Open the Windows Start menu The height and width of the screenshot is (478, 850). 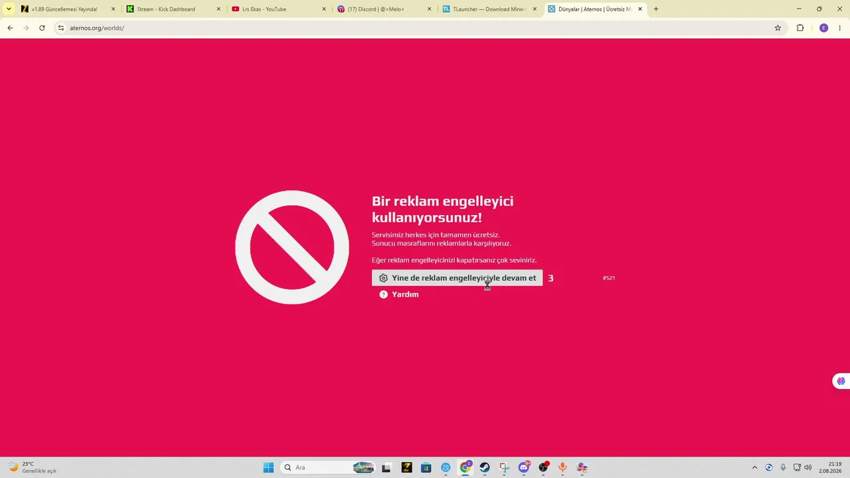click(268, 467)
